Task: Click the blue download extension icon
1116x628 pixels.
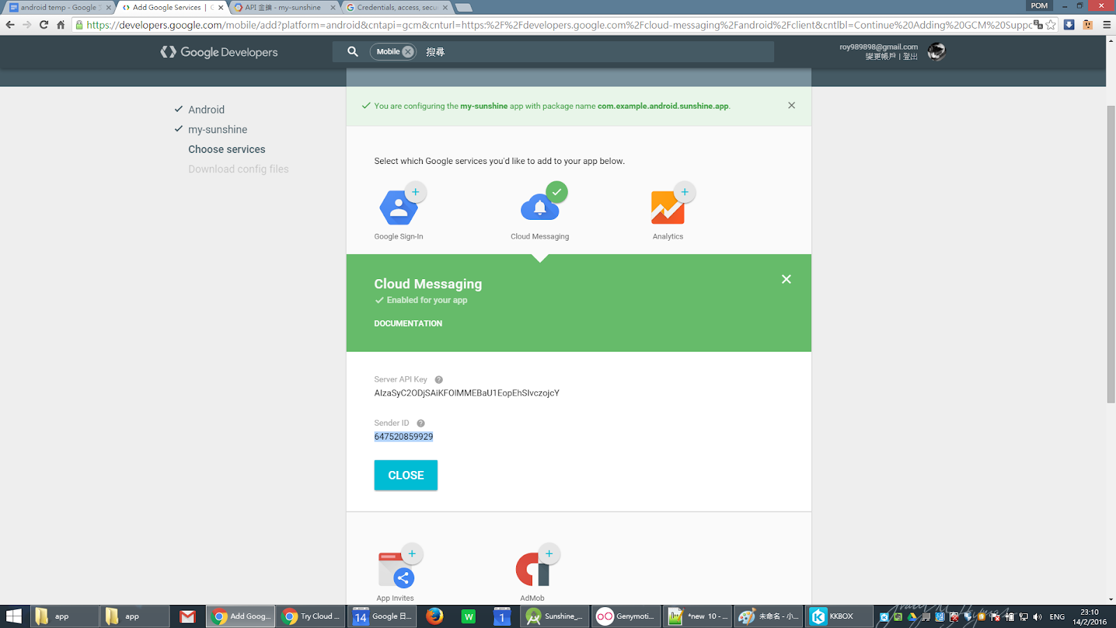Action: [x=1069, y=24]
